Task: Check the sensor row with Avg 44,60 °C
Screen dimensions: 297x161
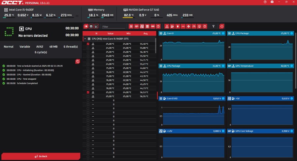Action: pyautogui.click(x=88, y=68)
